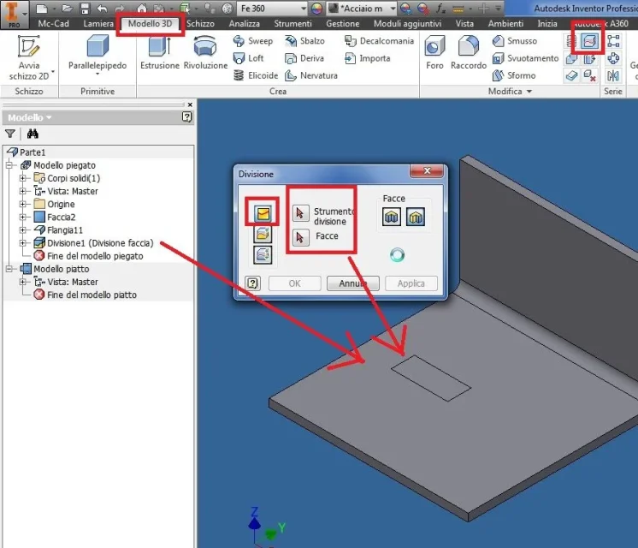The width and height of the screenshot is (638, 548).
Task: Choose the Nervatura tool
Action: [311, 76]
